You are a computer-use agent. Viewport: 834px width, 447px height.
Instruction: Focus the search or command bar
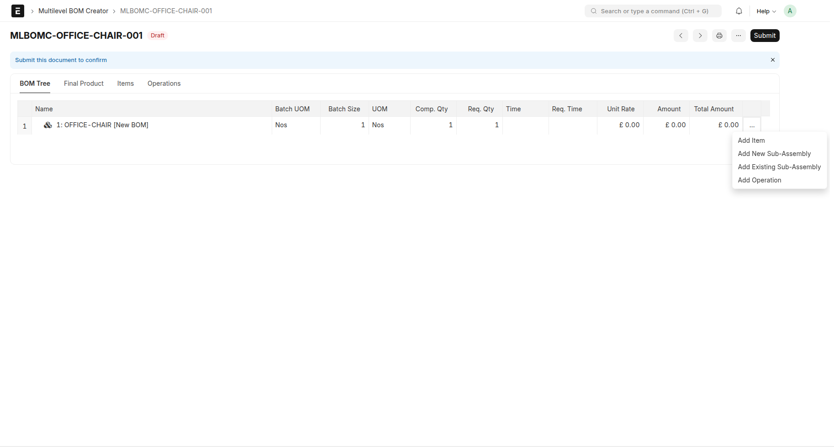pos(653,11)
